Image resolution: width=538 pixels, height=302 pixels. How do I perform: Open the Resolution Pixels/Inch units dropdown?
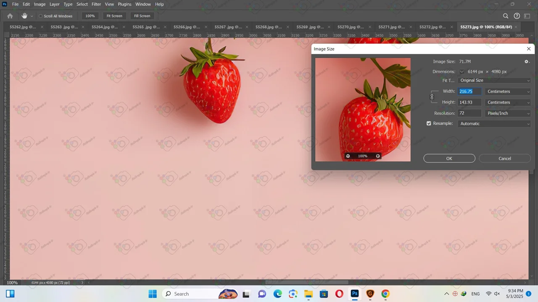pos(508,113)
